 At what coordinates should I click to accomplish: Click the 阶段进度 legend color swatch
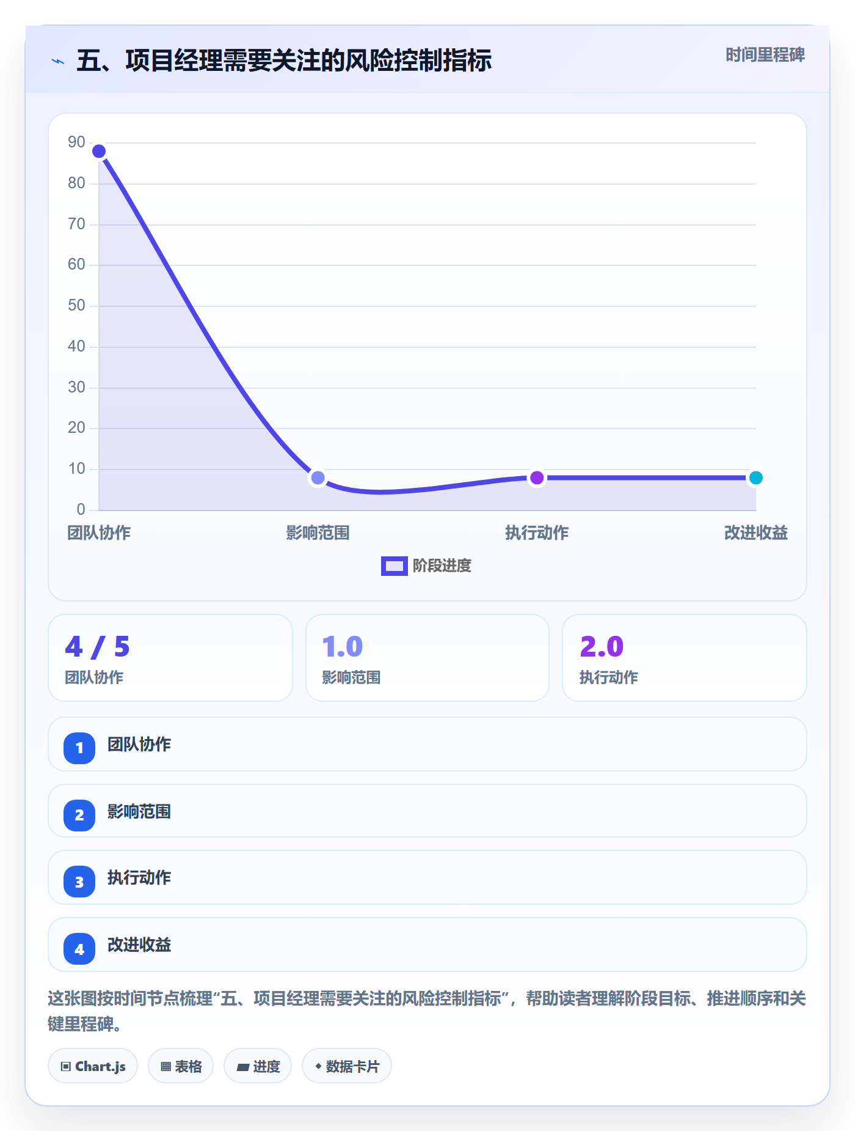pos(394,566)
